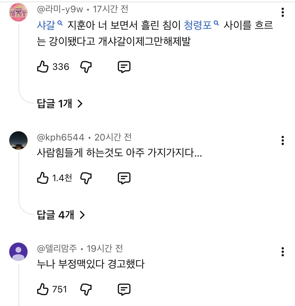Search the blue 청령포 keyword link
The width and height of the screenshot is (295, 306).
202,25
